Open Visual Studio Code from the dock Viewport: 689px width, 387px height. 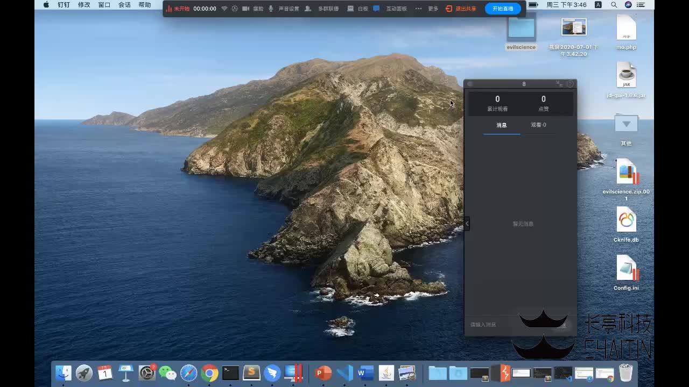(x=344, y=372)
